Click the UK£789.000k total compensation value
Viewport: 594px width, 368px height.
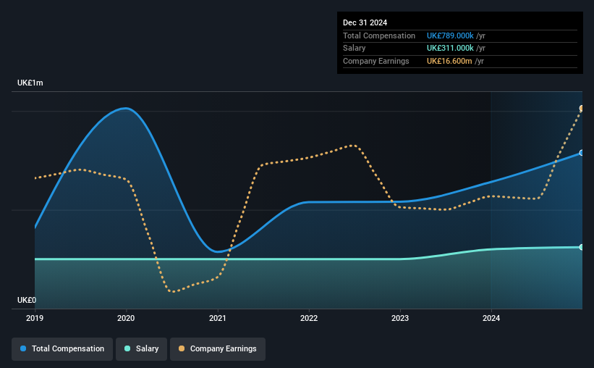450,35
